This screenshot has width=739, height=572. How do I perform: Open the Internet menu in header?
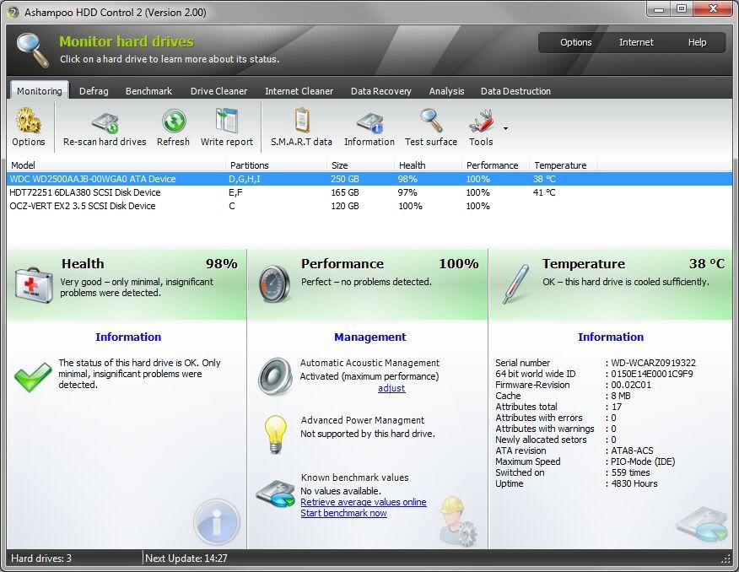[x=636, y=42]
